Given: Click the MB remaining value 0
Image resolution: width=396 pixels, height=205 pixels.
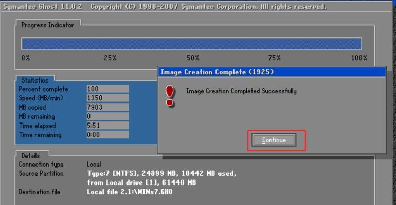Looking at the screenshot, I should tap(107, 116).
